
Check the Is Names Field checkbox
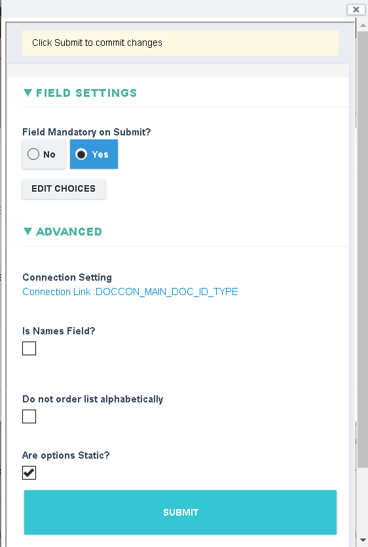[29, 348]
